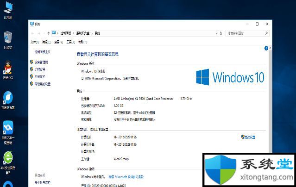Image resolution: width=296 pixels, height=187 pixels.
Task: Select the 3.79 GHz speed value
Action: coord(186,99)
